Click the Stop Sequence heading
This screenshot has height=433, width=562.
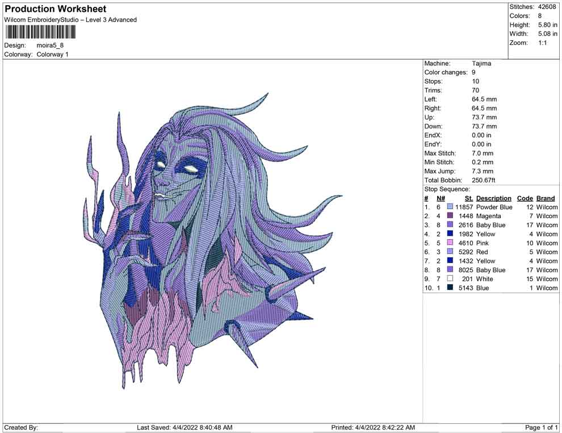[x=447, y=189]
